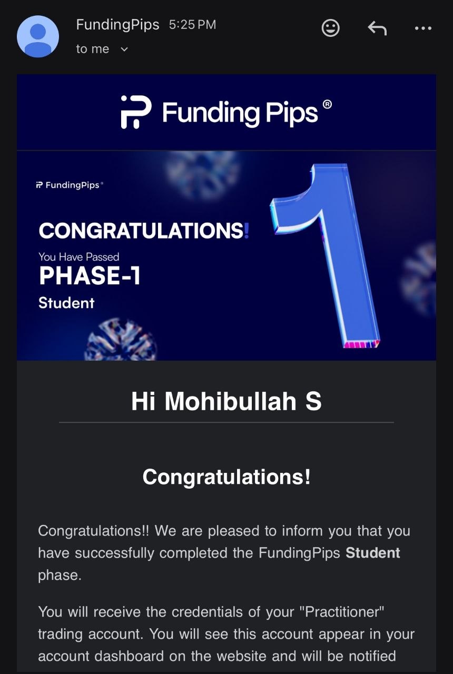
Task: Tap the sender's profile avatar
Action: (38, 36)
